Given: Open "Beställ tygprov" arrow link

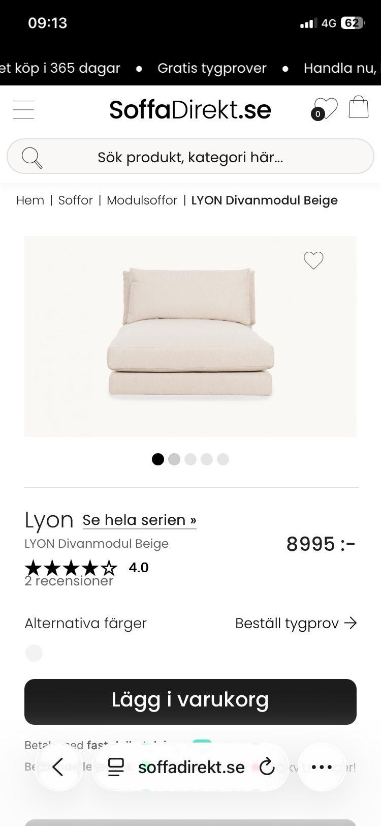Looking at the screenshot, I should click(296, 623).
